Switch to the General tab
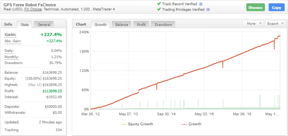Image resolution: width=288 pixels, height=136 pixels. 44,24
